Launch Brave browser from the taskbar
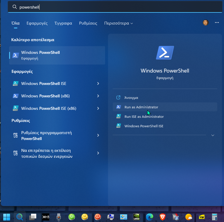This screenshot has height=222, width=224. tap(163, 217)
